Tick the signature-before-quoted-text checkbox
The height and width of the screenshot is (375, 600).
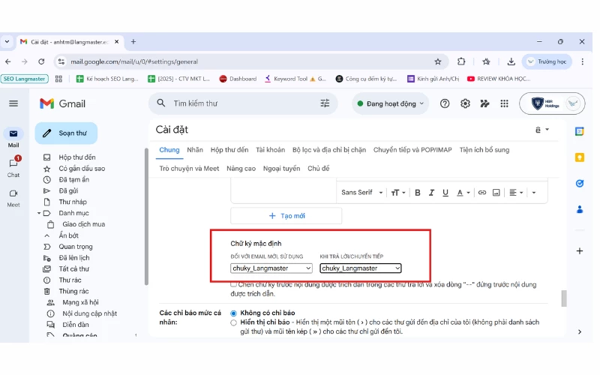[x=234, y=284]
